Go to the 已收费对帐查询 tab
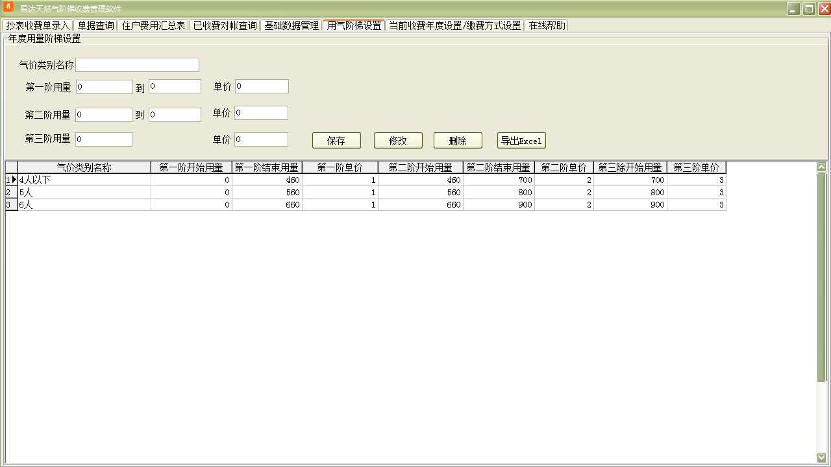The width and height of the screenshot is (831, 467). pos(225,25)
